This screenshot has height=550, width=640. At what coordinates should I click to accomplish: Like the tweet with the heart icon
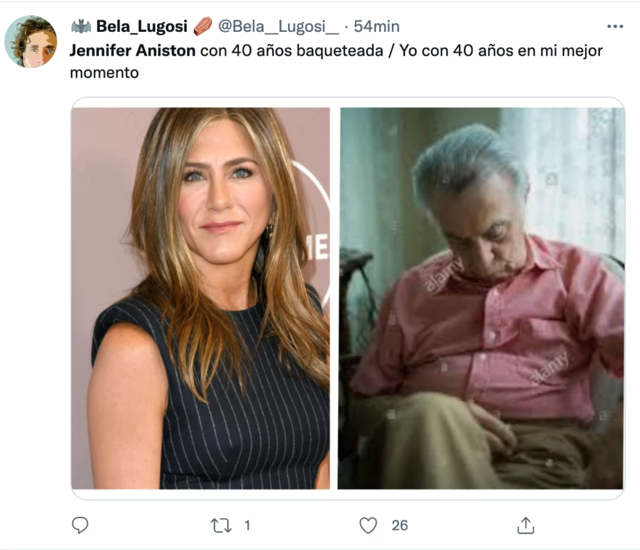click(368, 525)
